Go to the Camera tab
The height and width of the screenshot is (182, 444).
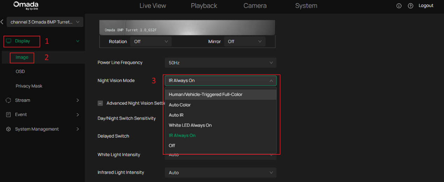255,6
